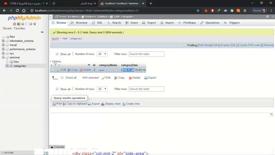Reload the browser page
Image resolution: width=275 pixels, height=155 pixels.
tap(17, 10)
